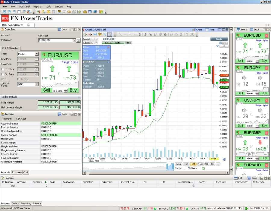Enable the TP Price checkbox
This screenshot has width=271, height=211.
(3, 69)
